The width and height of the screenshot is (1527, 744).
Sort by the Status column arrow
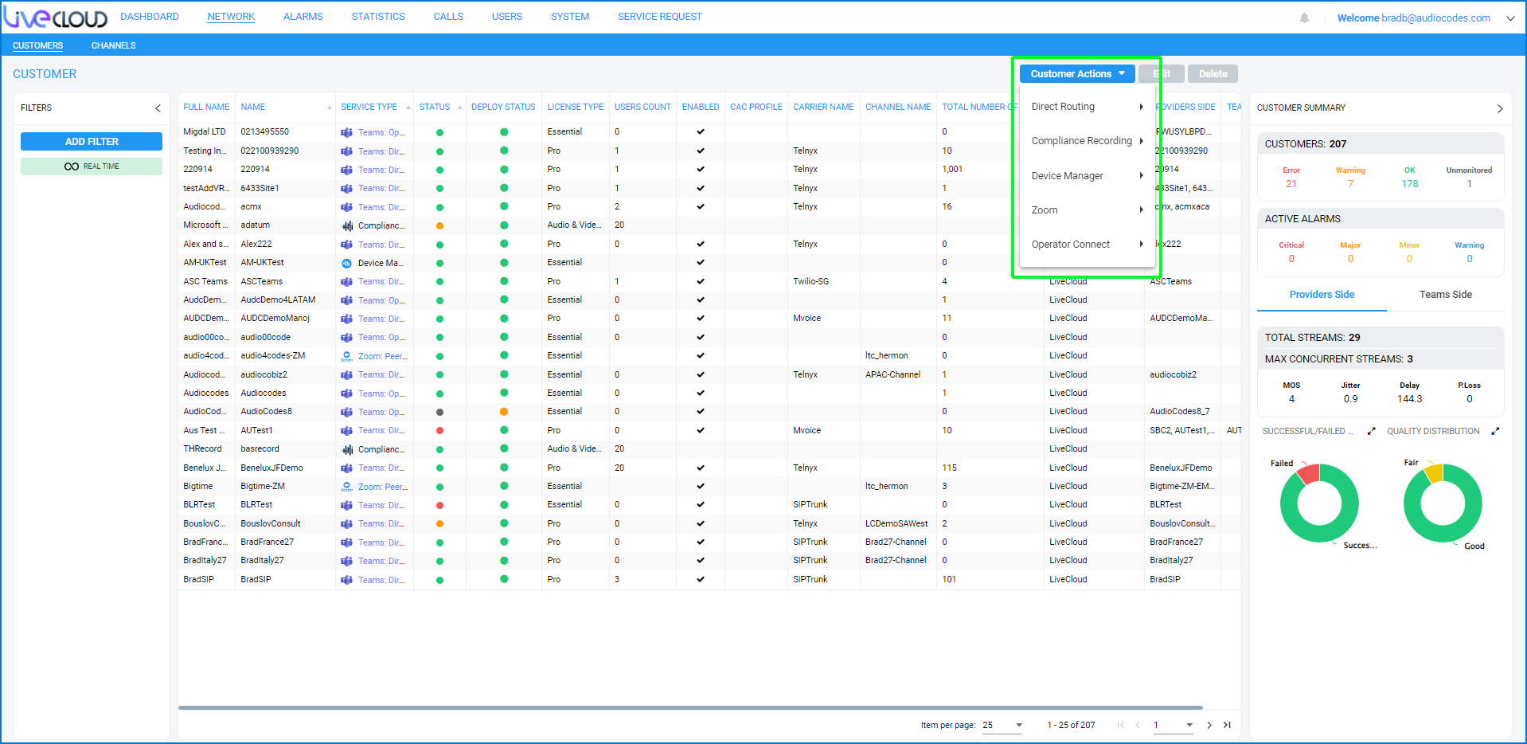coord(460,108)
